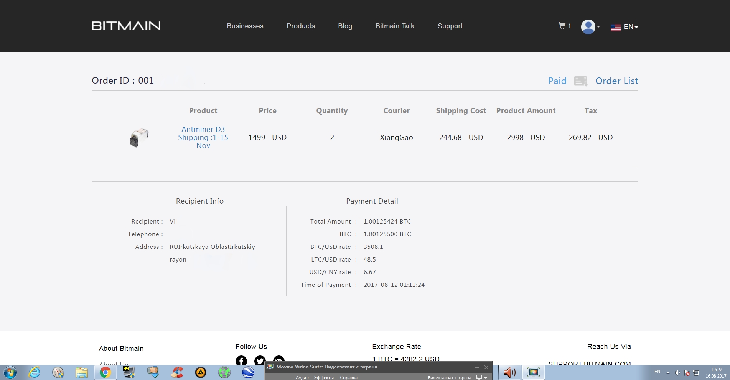The image size is (730, 380).
Task: Click the XiangGao courier cell
Action: (396, 137)
